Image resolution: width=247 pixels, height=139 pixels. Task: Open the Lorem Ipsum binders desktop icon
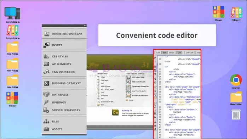[x=13, y=32]
